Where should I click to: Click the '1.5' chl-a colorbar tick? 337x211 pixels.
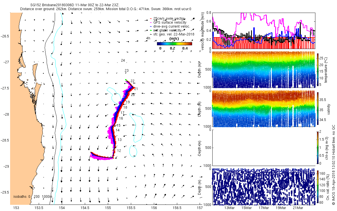coord(322,139)
